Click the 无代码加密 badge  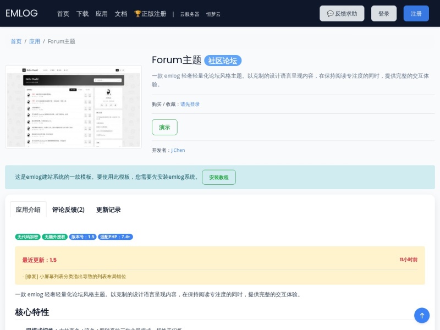coord(28,237)
